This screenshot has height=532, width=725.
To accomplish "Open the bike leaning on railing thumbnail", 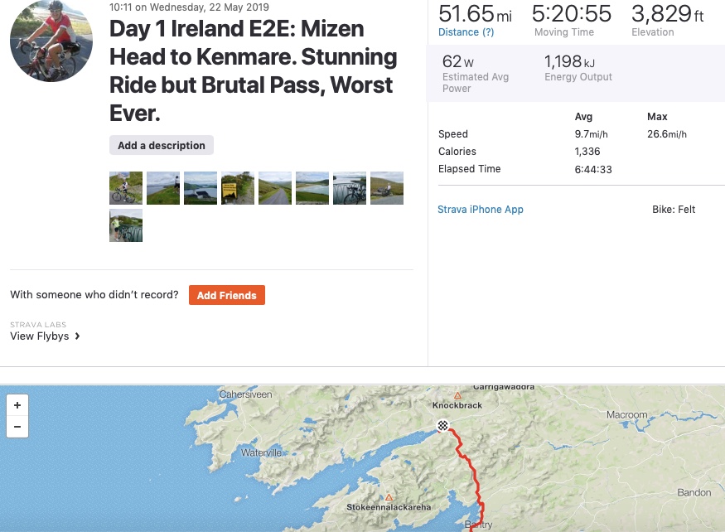I will (350, 188).
